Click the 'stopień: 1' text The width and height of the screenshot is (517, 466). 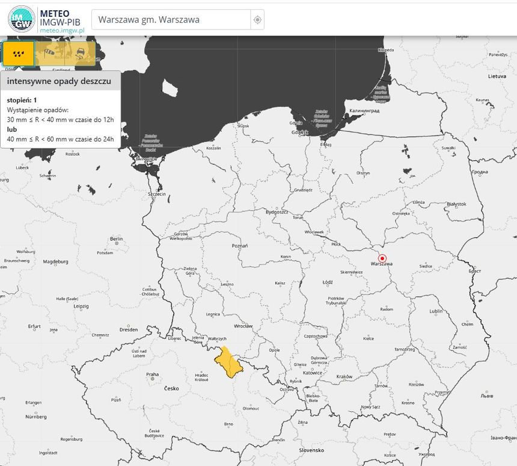[22, 100]
